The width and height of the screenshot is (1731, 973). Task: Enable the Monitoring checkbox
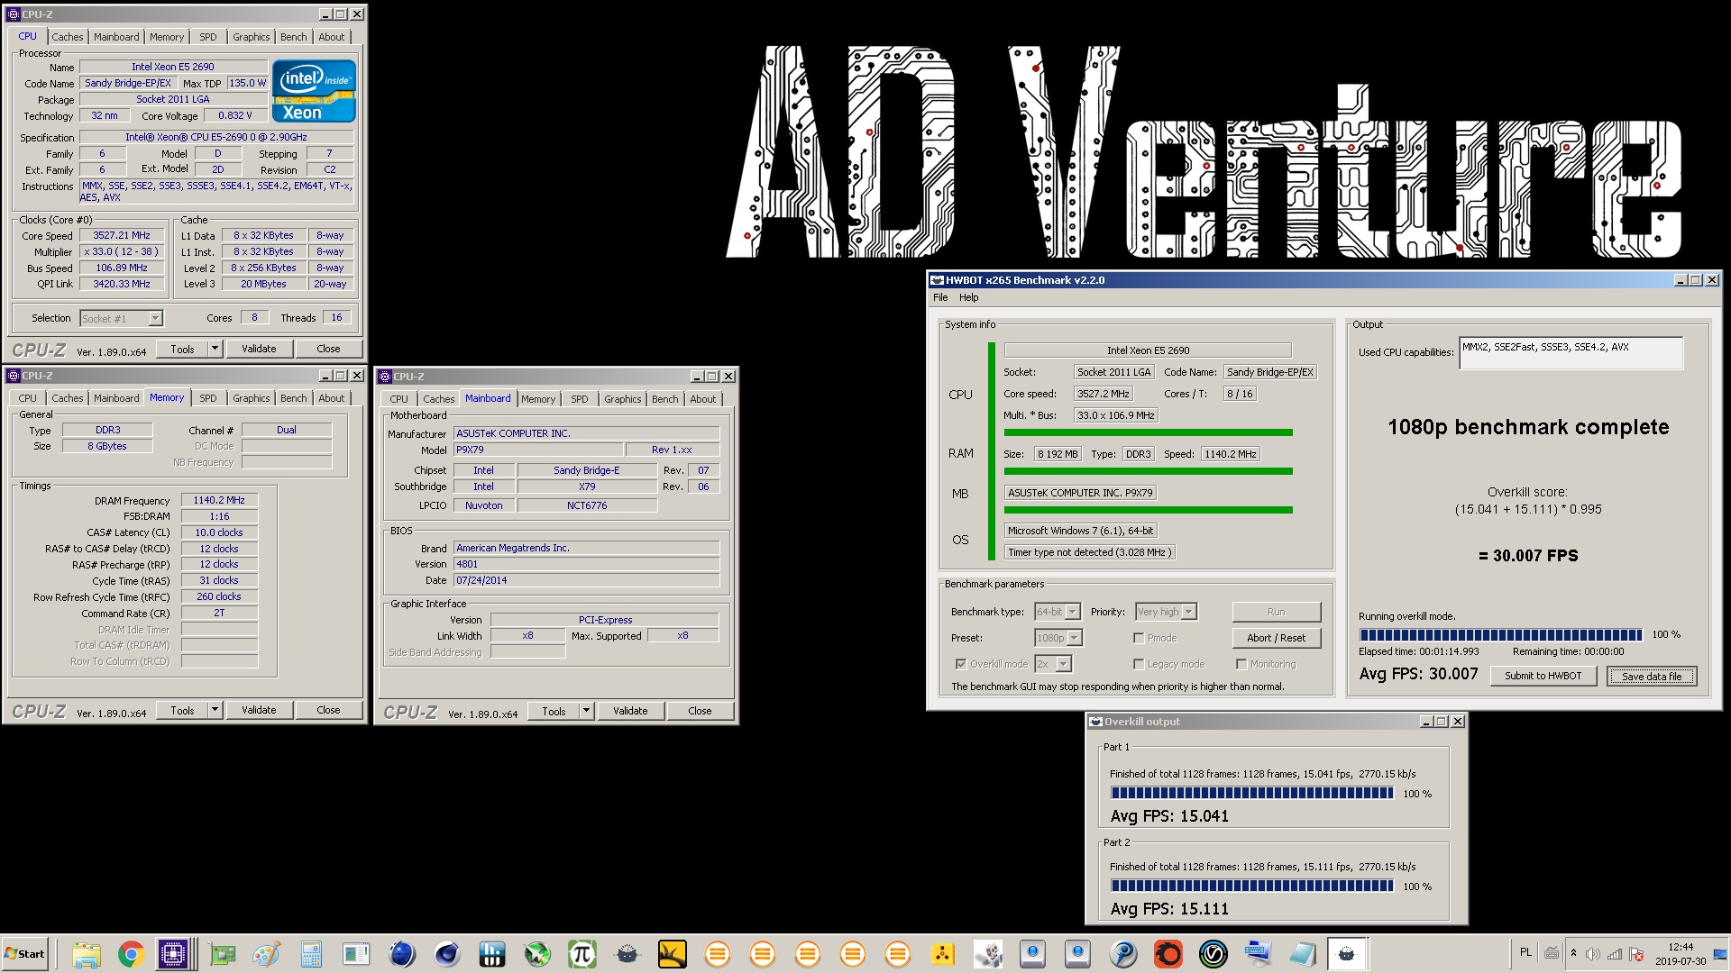click(x=1241, y=664)
